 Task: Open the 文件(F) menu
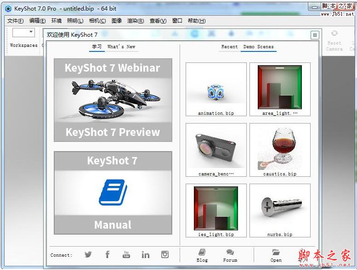click(x=15, y=21)
